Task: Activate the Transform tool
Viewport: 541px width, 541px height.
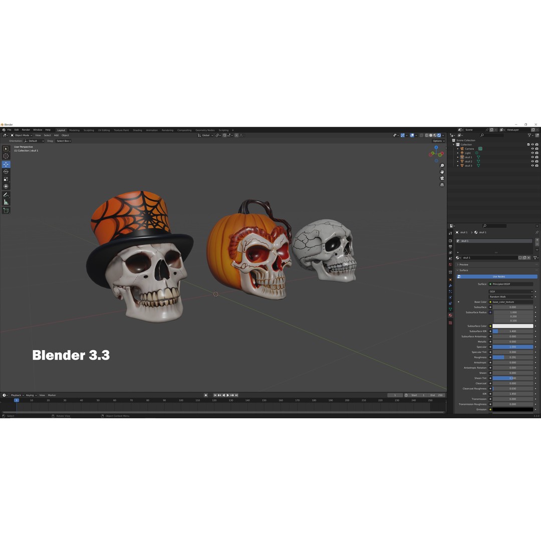Action: point(6,186)
